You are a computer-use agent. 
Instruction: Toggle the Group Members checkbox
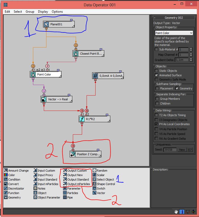(157, 99)
